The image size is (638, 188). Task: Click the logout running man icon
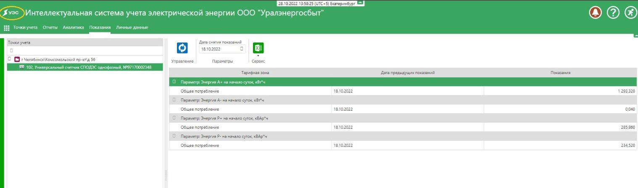click(x=631, y=13)
